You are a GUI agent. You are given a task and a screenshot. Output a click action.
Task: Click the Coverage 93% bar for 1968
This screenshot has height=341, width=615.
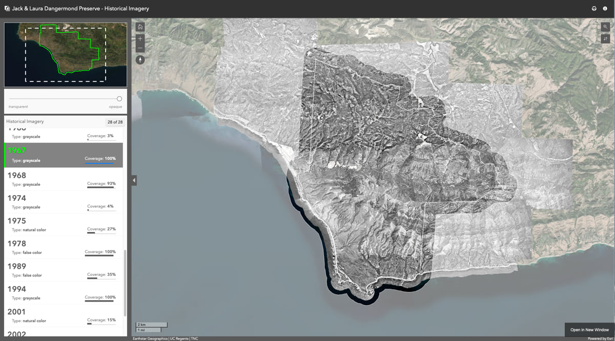pyautogui.click(x=101, y=187)
